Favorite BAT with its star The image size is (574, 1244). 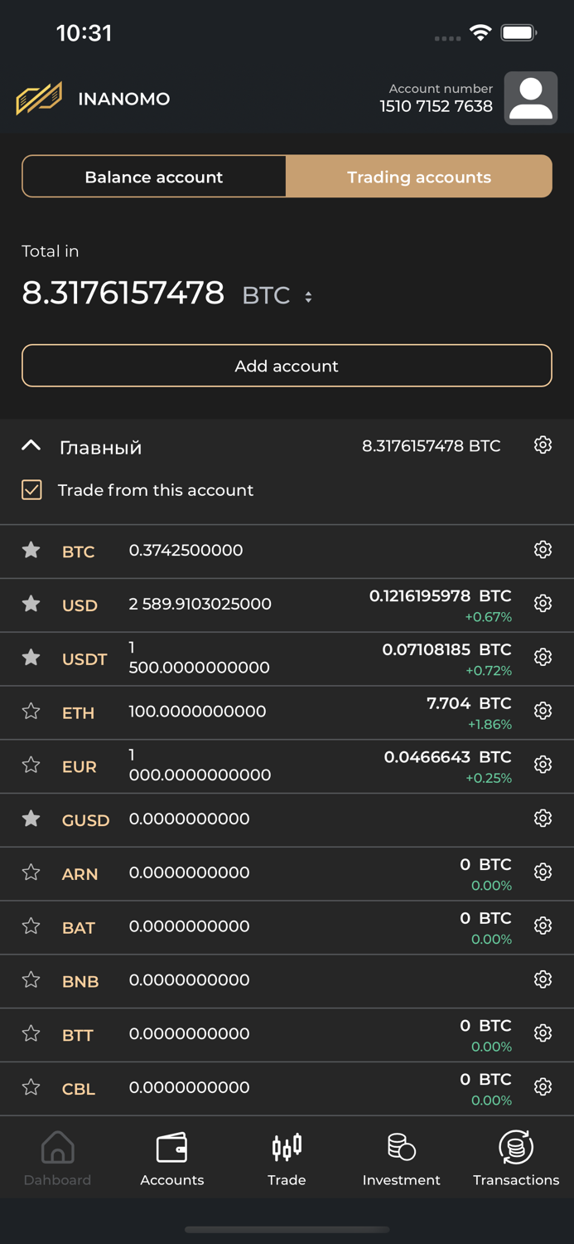point(31,926)
